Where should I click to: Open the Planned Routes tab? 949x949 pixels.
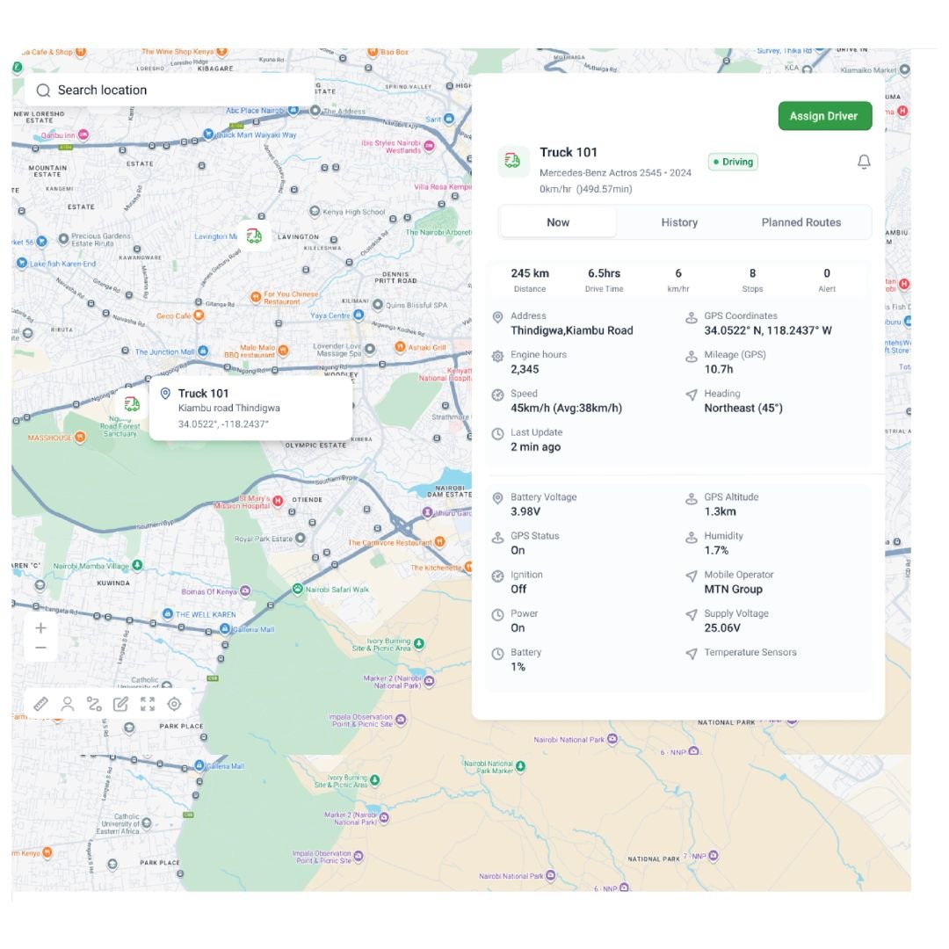(800, 222)
